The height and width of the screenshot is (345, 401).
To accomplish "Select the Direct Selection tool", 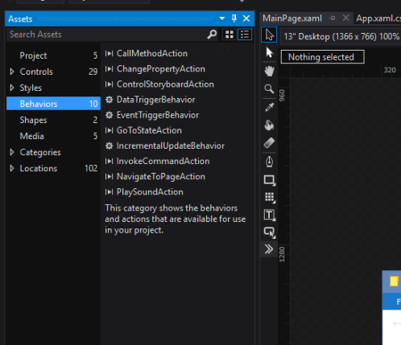I will coord(269,53).
